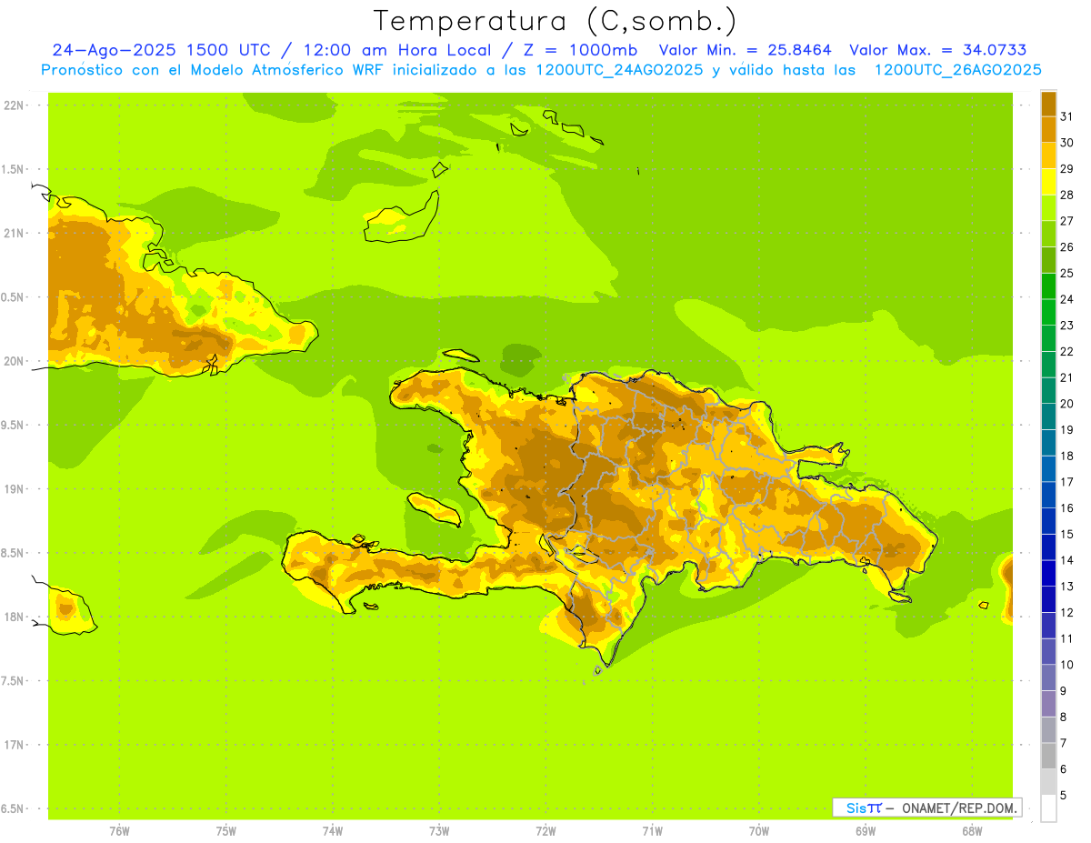Screen dimensions: 1091x843
Task: Click the '1200UTC_26AGO2025' validity time
Action: [957, 70]
